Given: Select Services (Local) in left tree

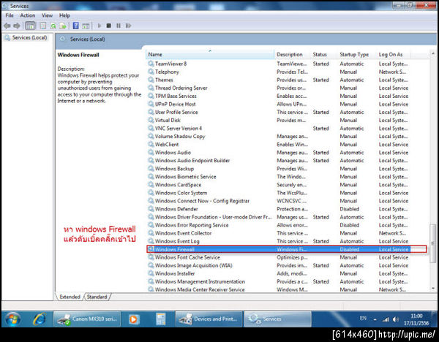Looking at the screenshot, I should (x=26, y=37).
